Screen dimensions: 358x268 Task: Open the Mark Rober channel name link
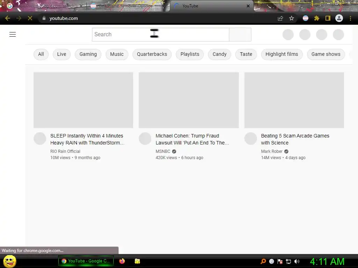tap(272, 151)
